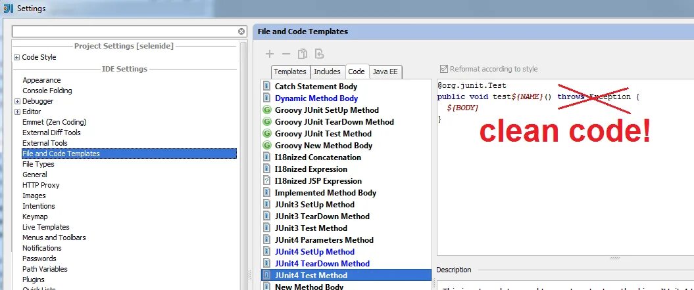
Task: Click the add template plus icon
Action: click(270, 54)
